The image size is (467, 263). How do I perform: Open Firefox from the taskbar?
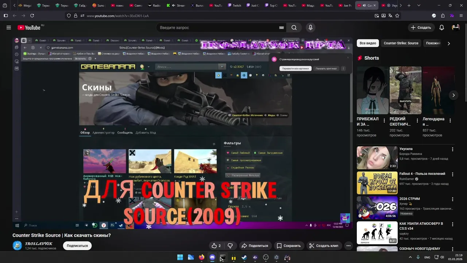[201, 258]
